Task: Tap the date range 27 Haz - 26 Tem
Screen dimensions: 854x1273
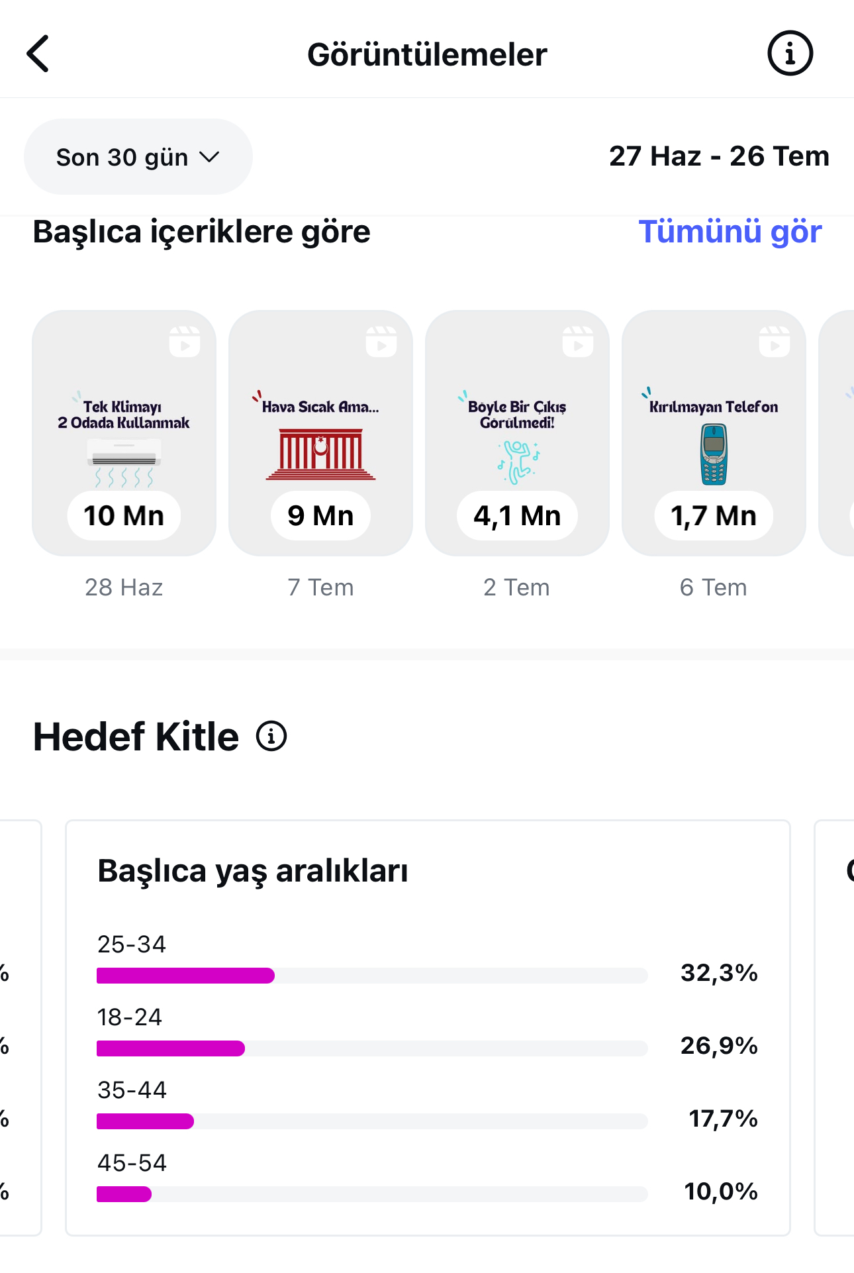Action: [x=719, y=156]
